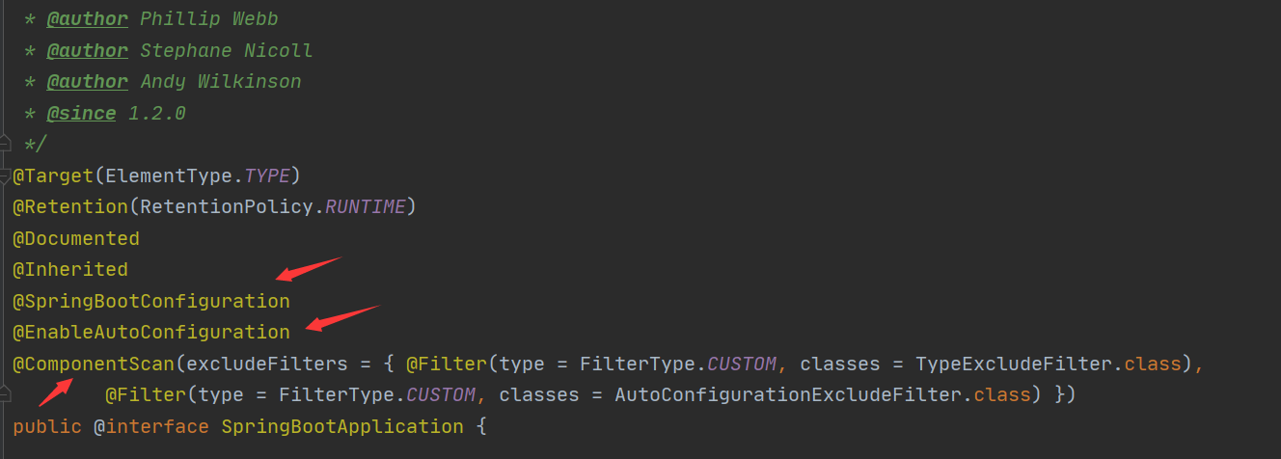
Task: Click the @ComponentScan annotation
Action: 93,364
